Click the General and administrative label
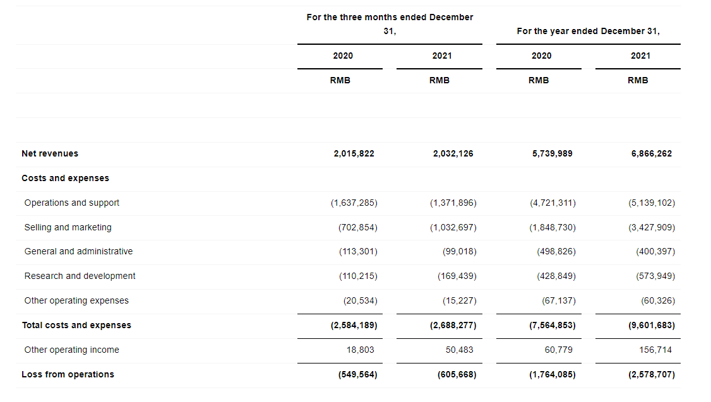Image resolution: width=711 pixels, height=402 pixels. tap(78, 251)
